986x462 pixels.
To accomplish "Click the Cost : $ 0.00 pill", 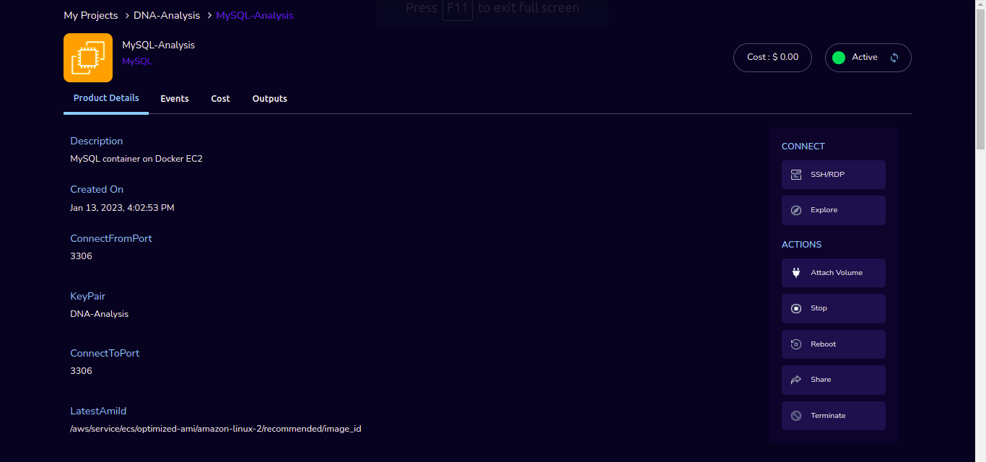I will tap(772, 58).
